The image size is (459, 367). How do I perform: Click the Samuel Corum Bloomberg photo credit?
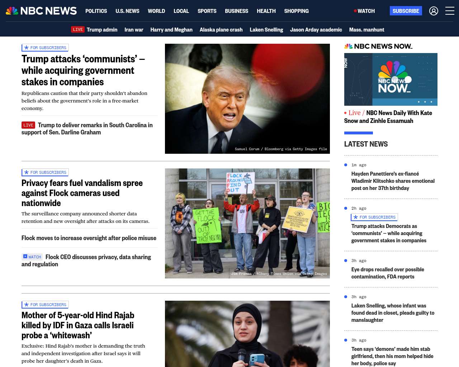(281, 149)
